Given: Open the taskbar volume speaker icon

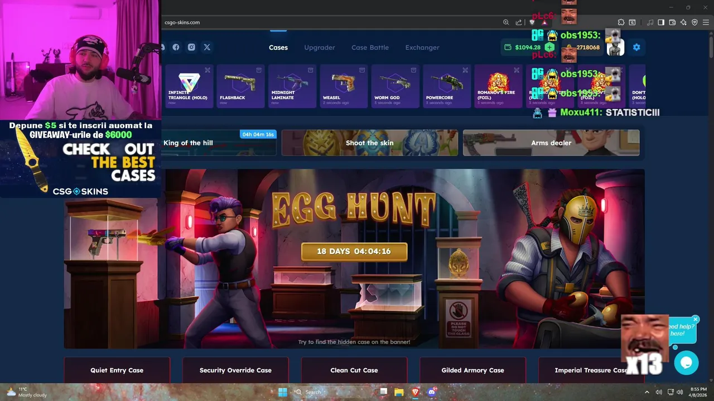Looking at the screenshot, I should click(680, 392).
